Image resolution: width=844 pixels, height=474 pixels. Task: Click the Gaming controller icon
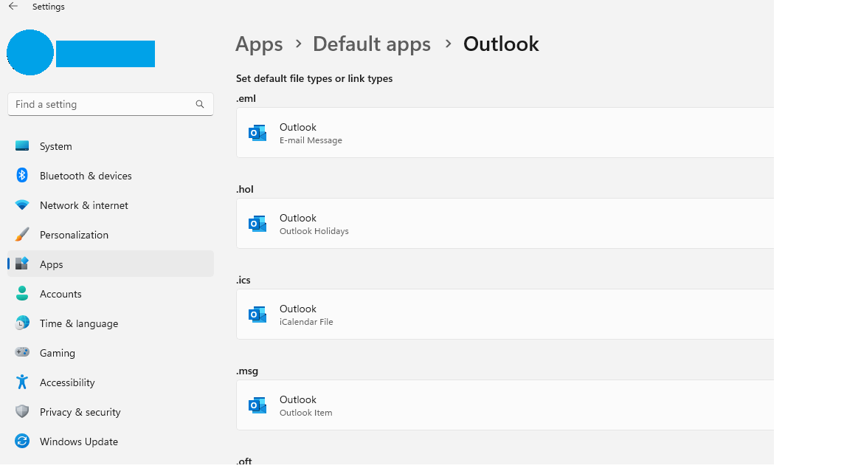point(22,352)
